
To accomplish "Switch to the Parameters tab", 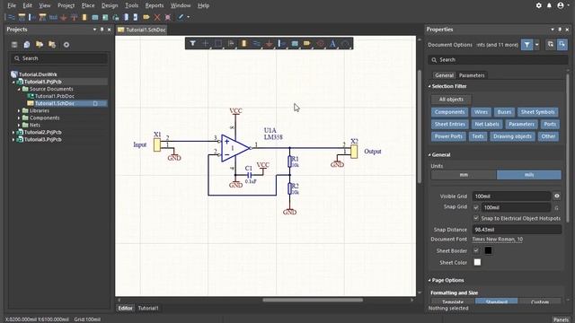I will (472, 75).
